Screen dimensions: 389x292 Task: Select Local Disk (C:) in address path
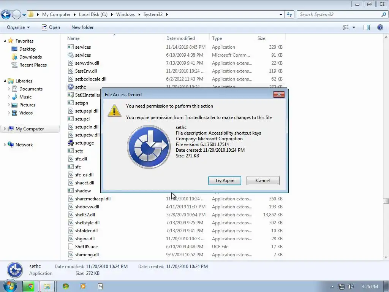click(x=93, y=14)
